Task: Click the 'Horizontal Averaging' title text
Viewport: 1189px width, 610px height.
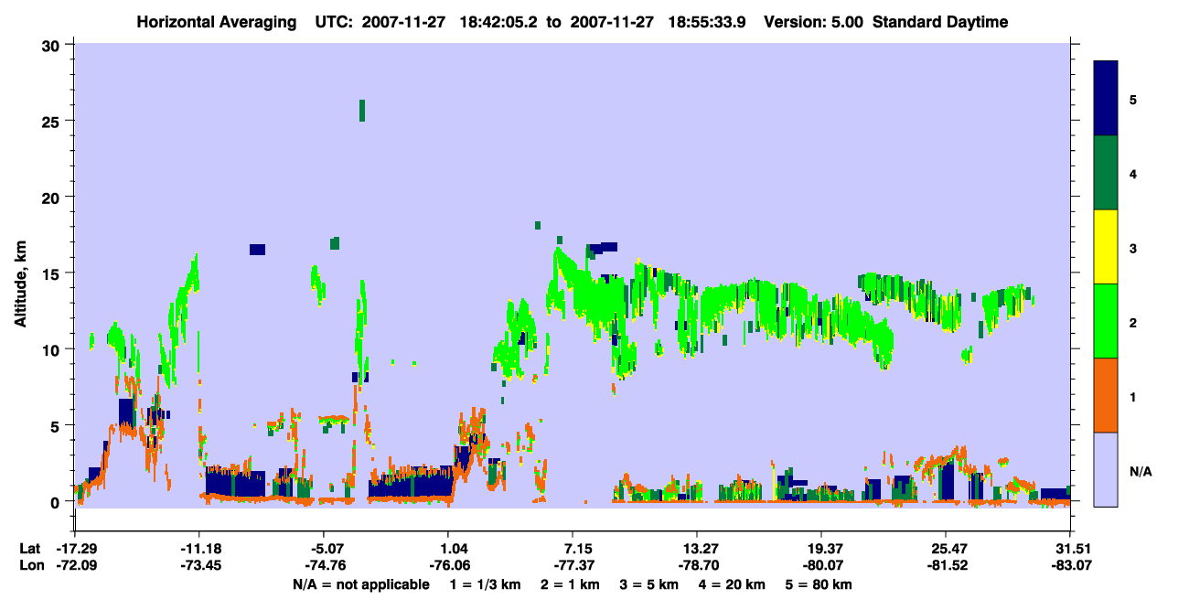Action: pyautogui.click(x=219, y=22)
